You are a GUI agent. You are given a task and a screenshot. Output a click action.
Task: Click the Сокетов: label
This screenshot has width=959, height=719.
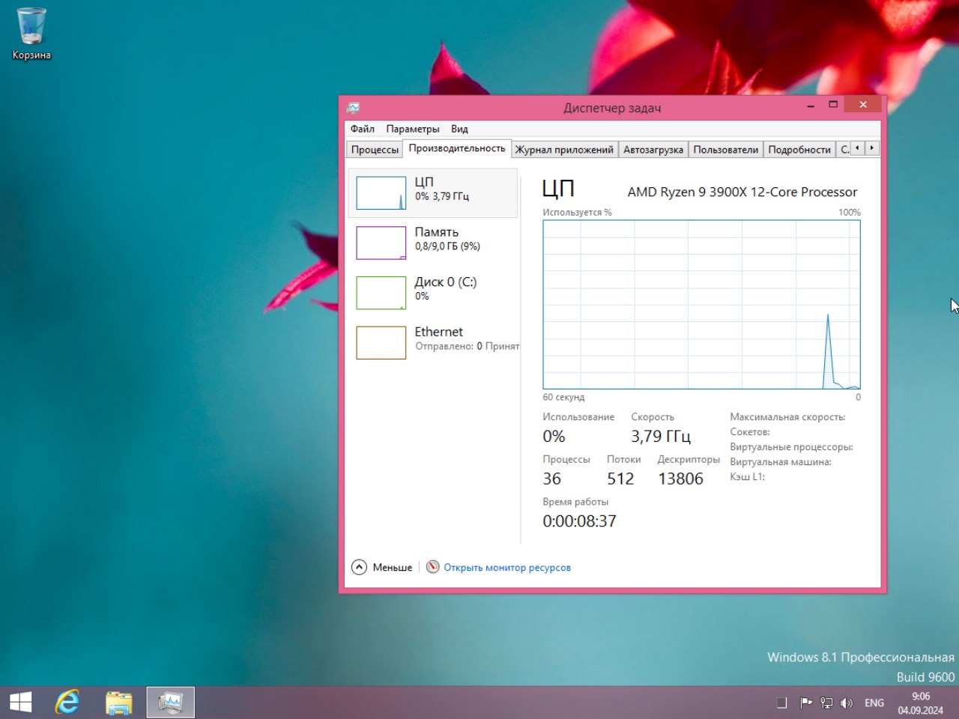click(x=750, y=432)
